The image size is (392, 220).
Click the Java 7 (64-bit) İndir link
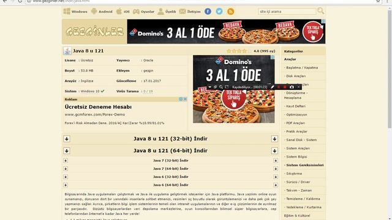point(171,169)
